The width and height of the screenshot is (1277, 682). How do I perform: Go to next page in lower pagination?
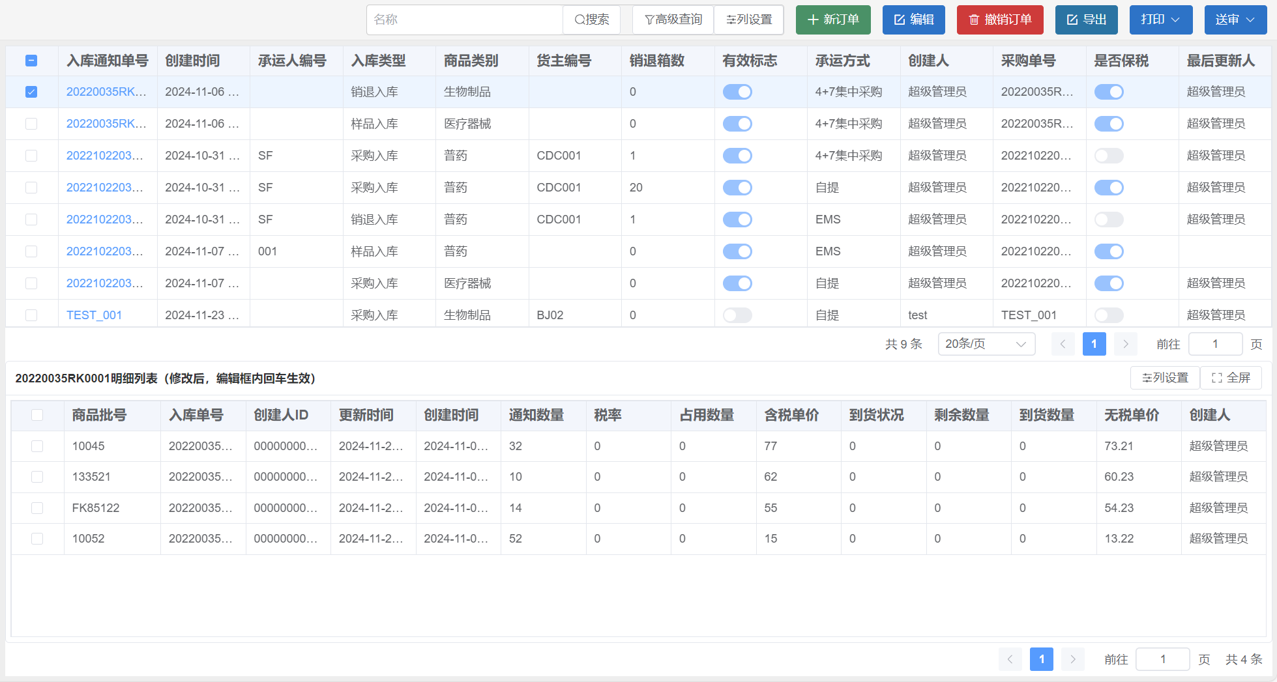pyautogui.click(x=1073, y=659)
